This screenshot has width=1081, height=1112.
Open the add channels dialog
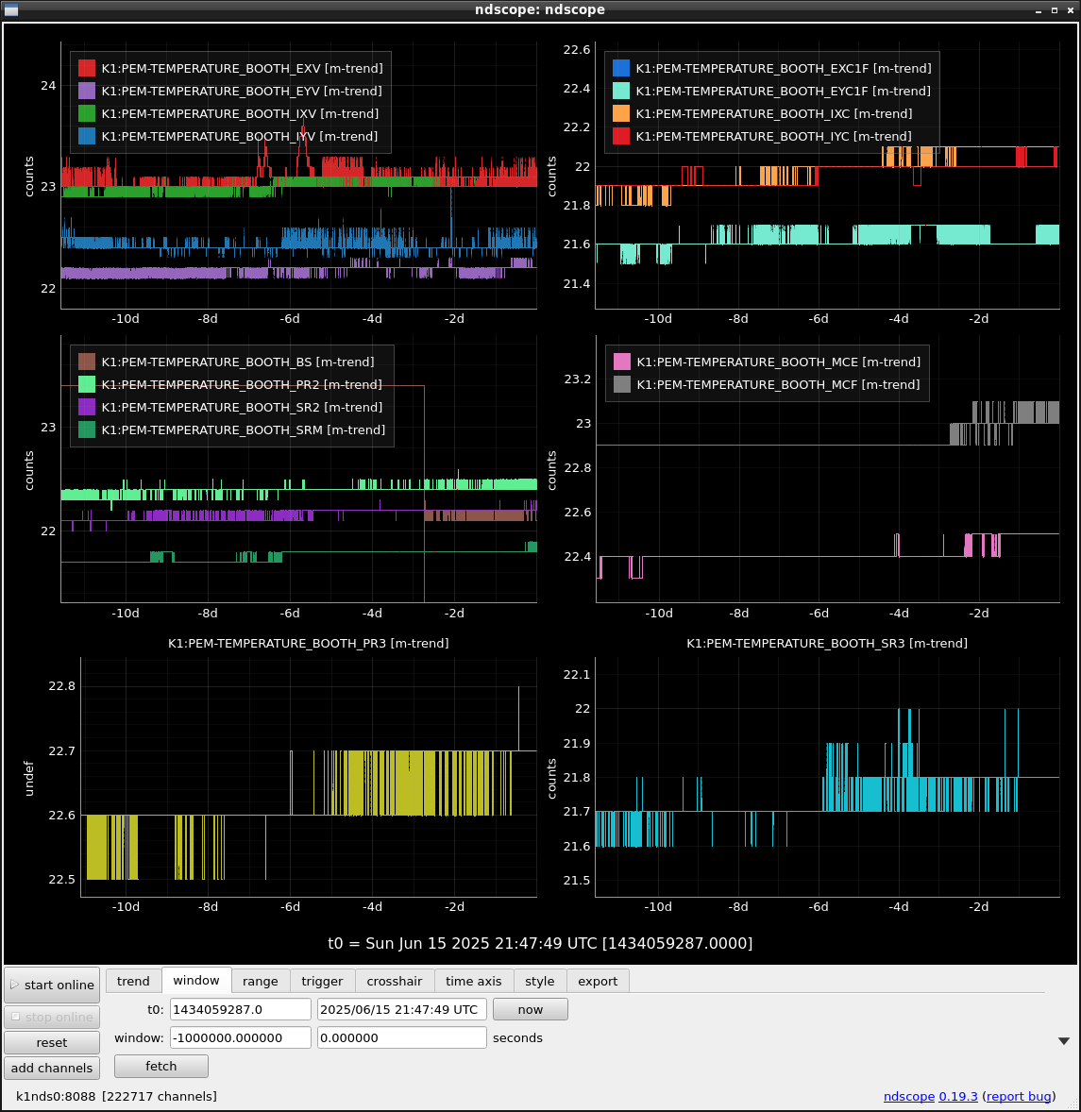pos(52,1068)
